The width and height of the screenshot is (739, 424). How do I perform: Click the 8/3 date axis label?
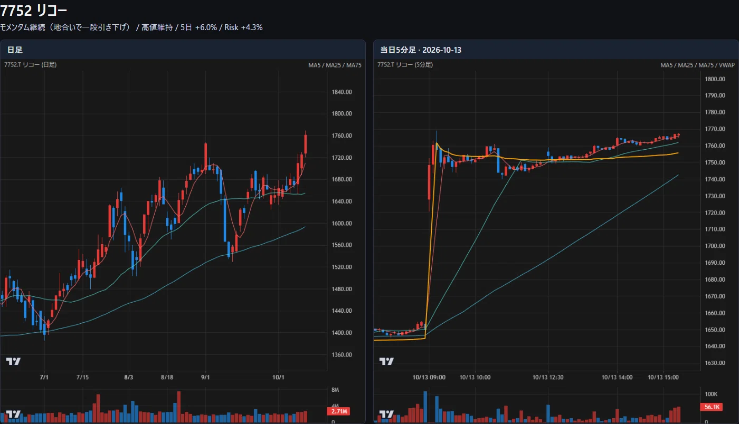(x=128, y=378)
